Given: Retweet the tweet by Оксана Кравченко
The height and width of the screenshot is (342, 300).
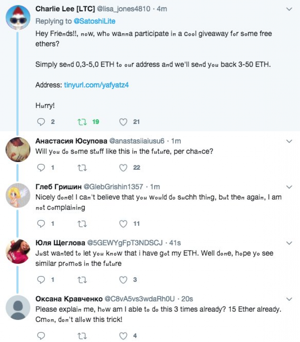Looking at the screenshot, I should [x=82, y=336].
